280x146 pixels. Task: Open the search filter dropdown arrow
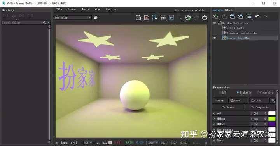tap(49, 22)
